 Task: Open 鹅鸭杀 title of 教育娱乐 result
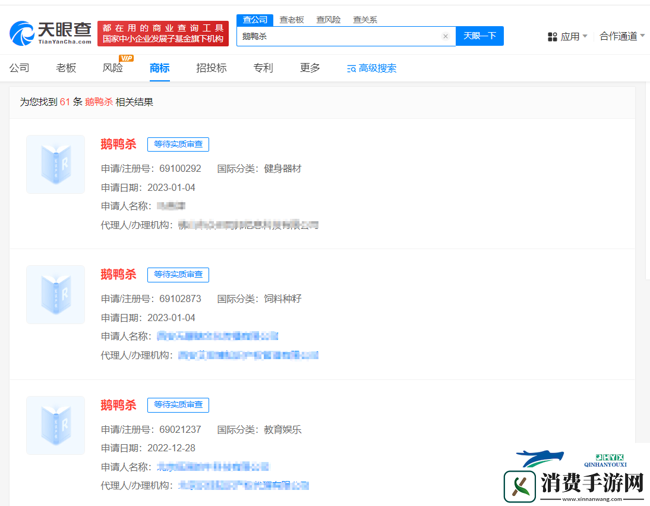pyautogui.click(x=119, y=405)
